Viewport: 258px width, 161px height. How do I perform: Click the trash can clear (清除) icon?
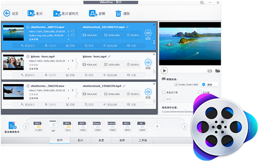[x=118, y=14]
